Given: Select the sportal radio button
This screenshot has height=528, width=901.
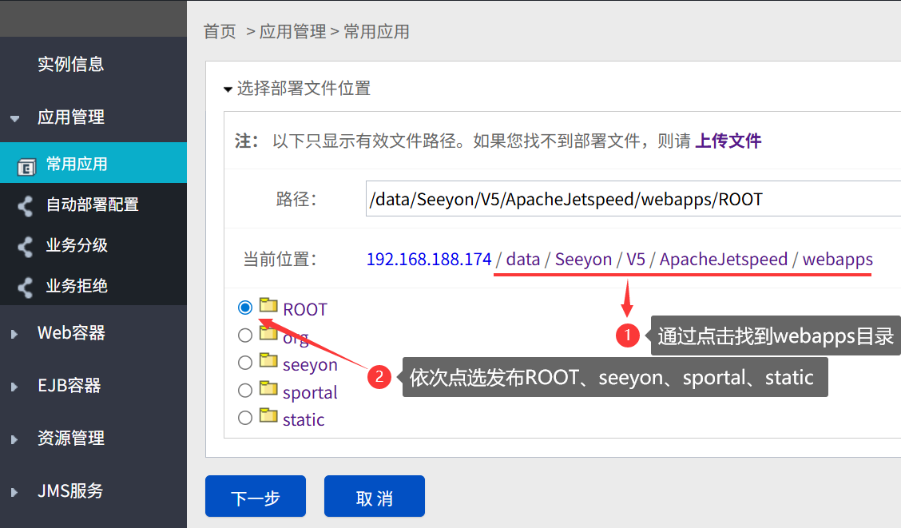Looking at the screenshot, I should [x=245, y=390].
